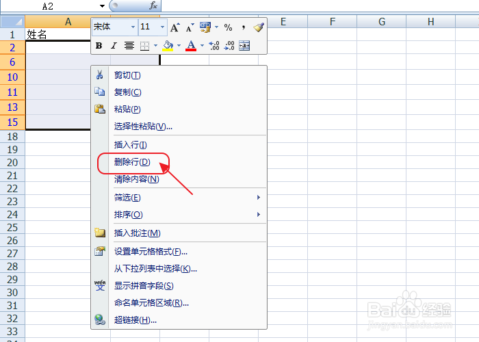Expand the 筛选(E) submenu arrow

pyautogui.click(x=259, y=197)
